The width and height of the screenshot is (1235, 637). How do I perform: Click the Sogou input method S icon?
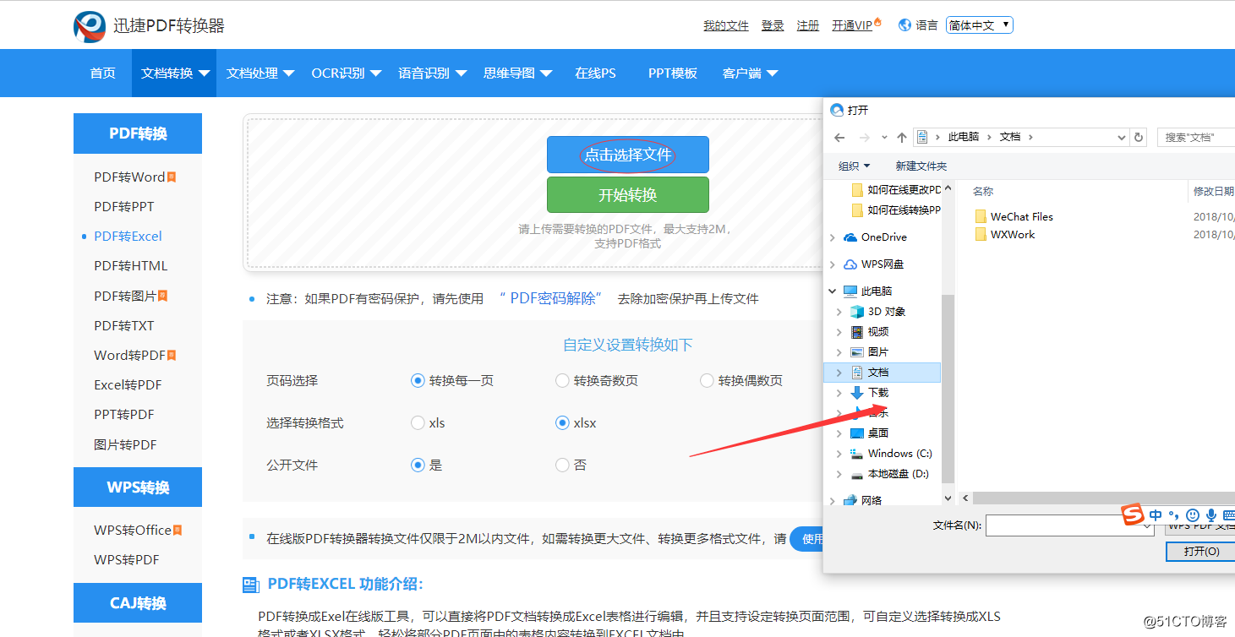(x=1133, y=514)
